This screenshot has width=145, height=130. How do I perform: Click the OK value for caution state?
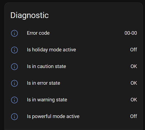[x=134, y=66]
